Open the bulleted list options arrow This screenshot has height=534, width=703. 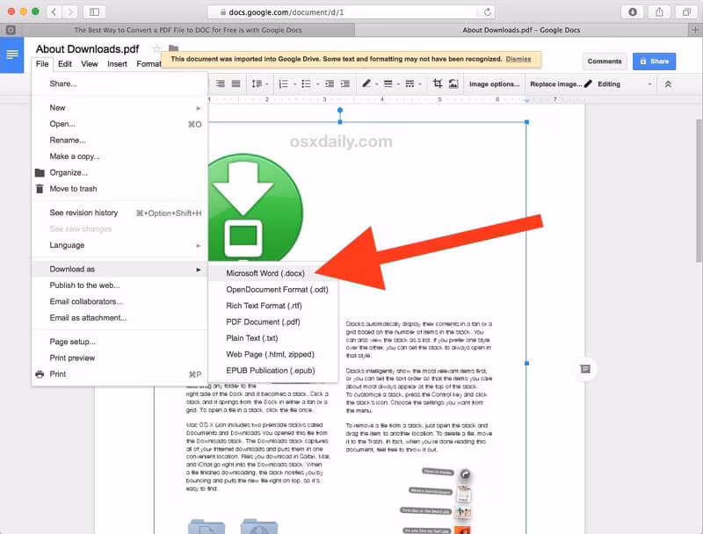[x=317, y=84]
